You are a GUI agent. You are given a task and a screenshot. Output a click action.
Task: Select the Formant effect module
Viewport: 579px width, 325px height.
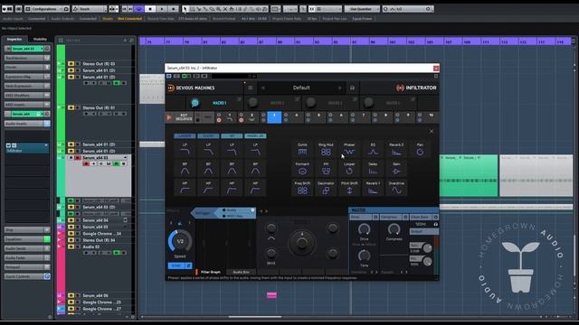point(302,169)
